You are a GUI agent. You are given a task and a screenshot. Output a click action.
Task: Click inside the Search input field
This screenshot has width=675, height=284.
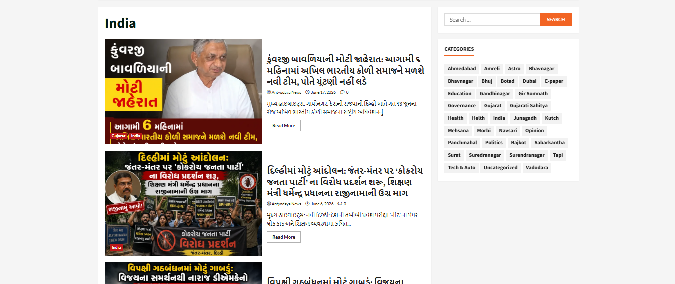tap(492, 20)
